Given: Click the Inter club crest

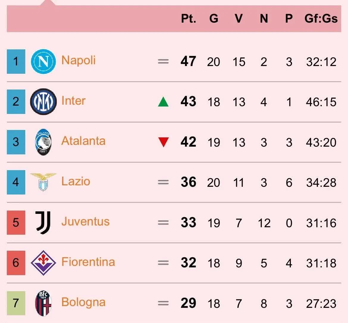Looking at the screenshot, I should [43, 102].
